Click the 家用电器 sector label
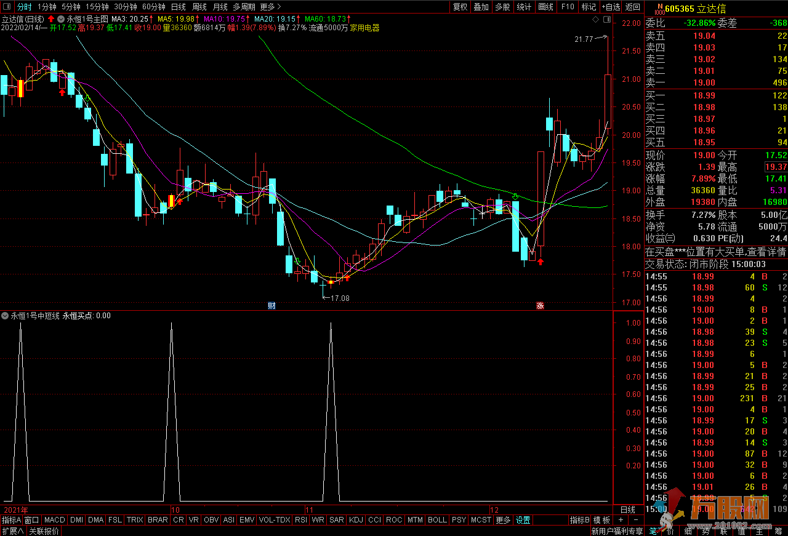Screen dimensions: 788x536 [365, 28]
